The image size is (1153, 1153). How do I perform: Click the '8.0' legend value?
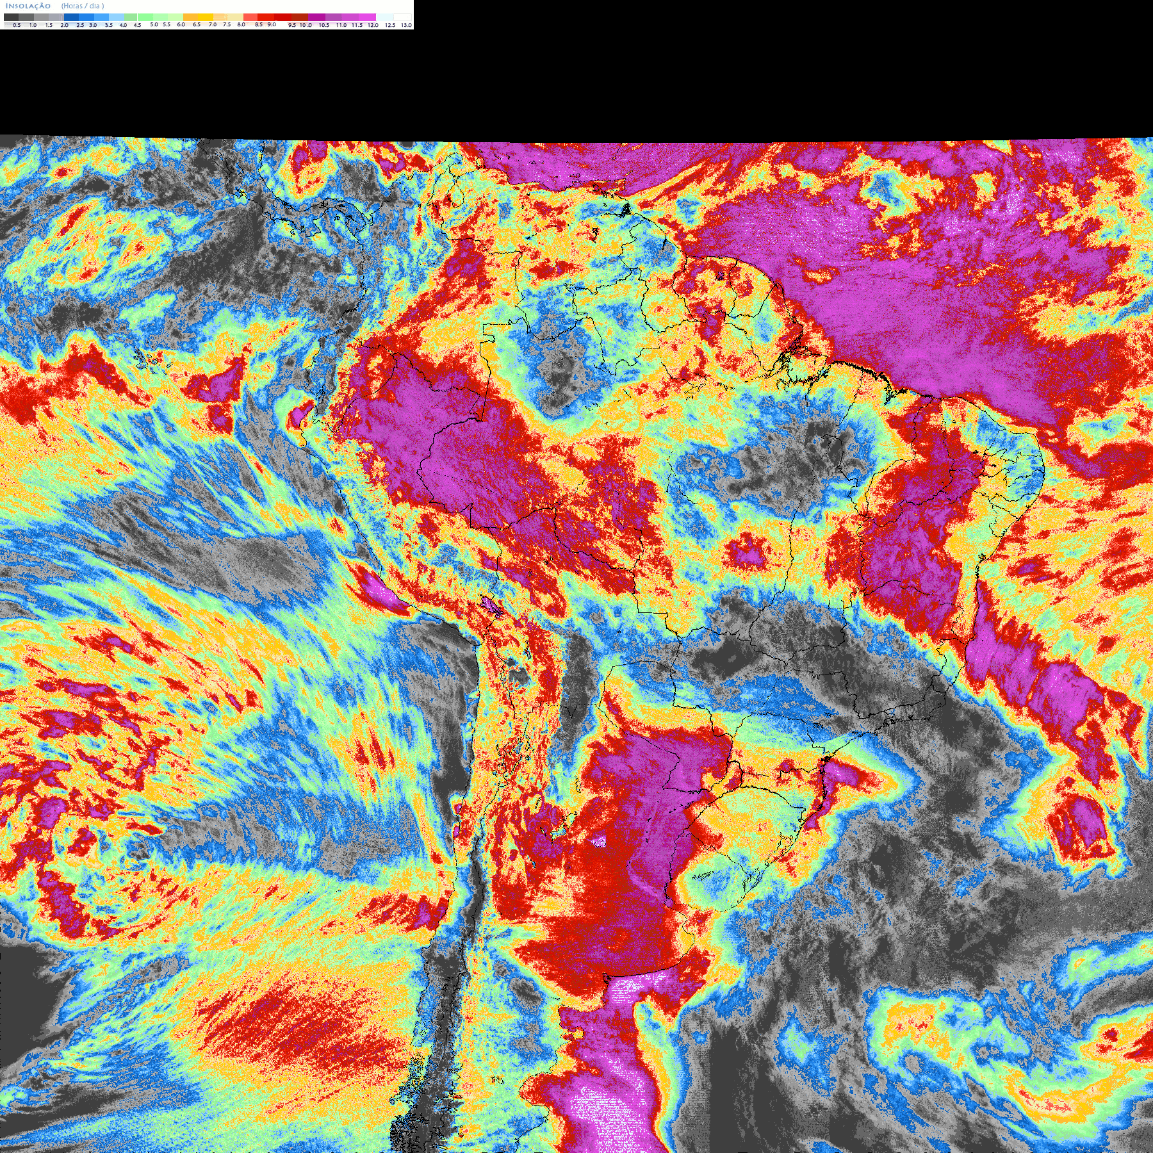pos(241,24)
